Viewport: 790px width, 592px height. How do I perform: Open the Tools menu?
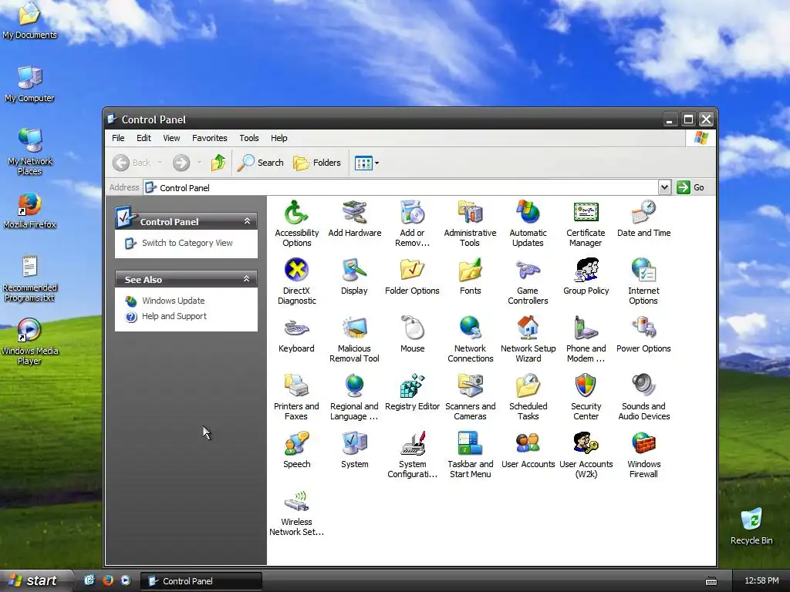pyautogui.click(x=249, y=138)
